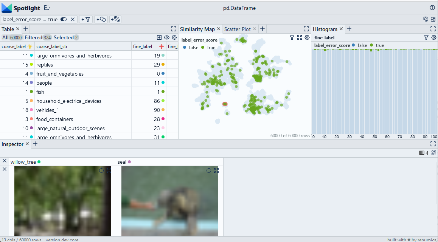Change Inspector column count (4)
The height and width of the screenshot is (242, 438).
pyautogui.click(x=424, y=153)
